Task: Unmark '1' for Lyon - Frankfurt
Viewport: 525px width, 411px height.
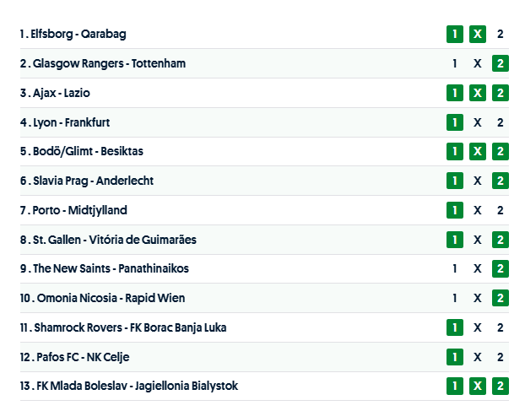Action: [455, 122]
